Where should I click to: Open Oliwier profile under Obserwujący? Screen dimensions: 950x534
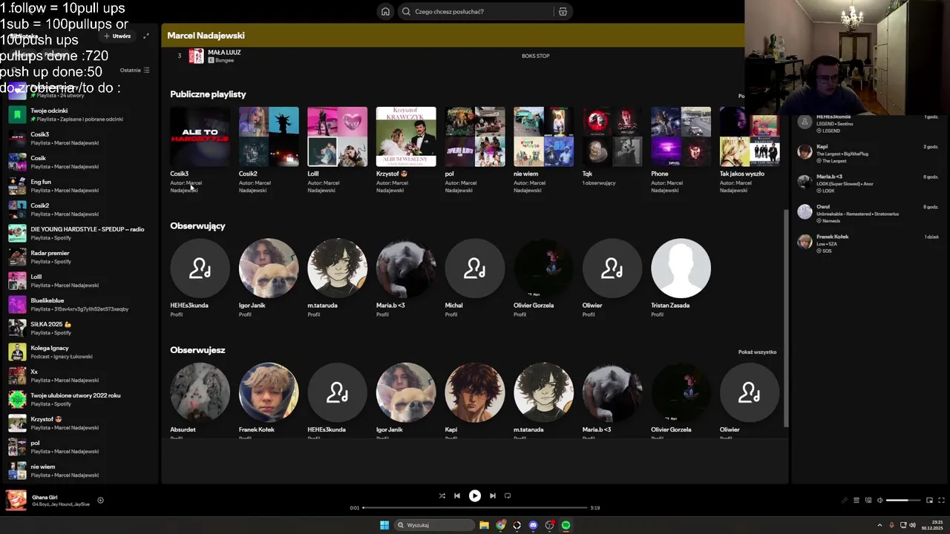click(612, 277)
